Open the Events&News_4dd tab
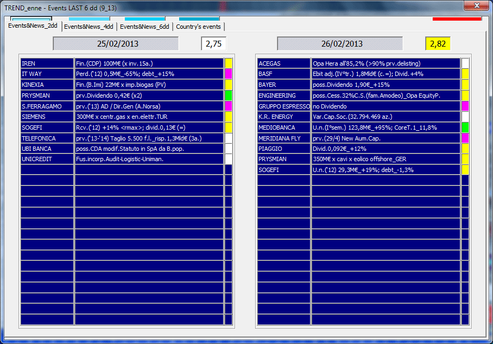This screenshot has width=493, height=344. 89,27
